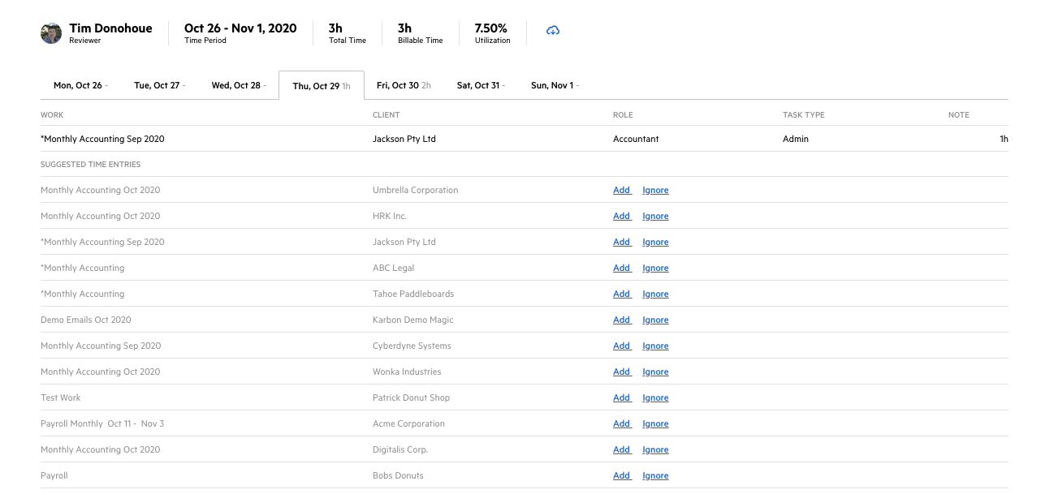Add the Wonka Industries time entry
1045x494 pixels.
tap(621, 372)
